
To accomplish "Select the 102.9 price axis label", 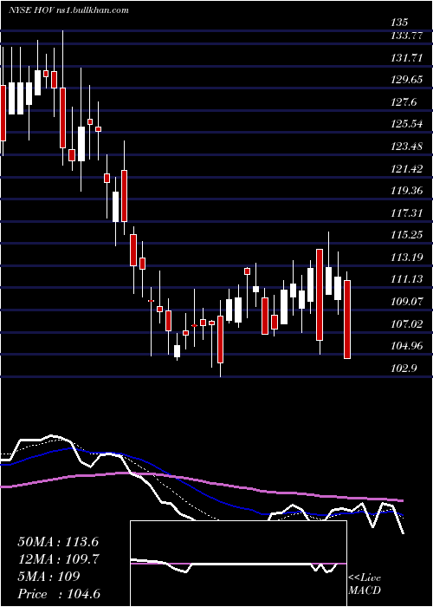I will tap(404, 369).
